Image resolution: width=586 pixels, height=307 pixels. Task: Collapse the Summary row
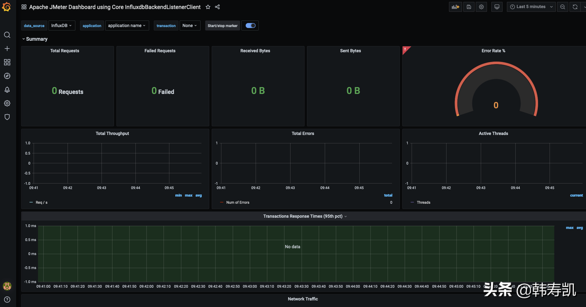click(x=34, y=39)
